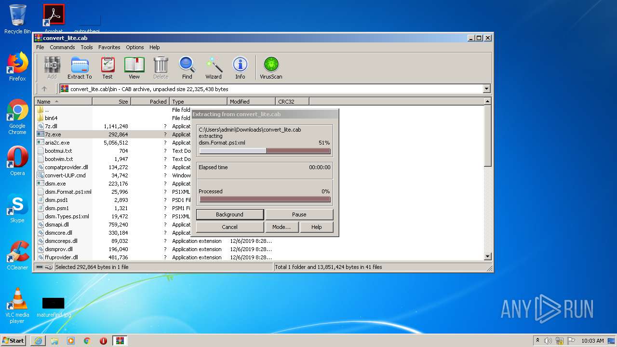The width and height of the screenshot is (617, 347).
Task: Click the WinRAR taskbar button
Action: click(120, 341)
